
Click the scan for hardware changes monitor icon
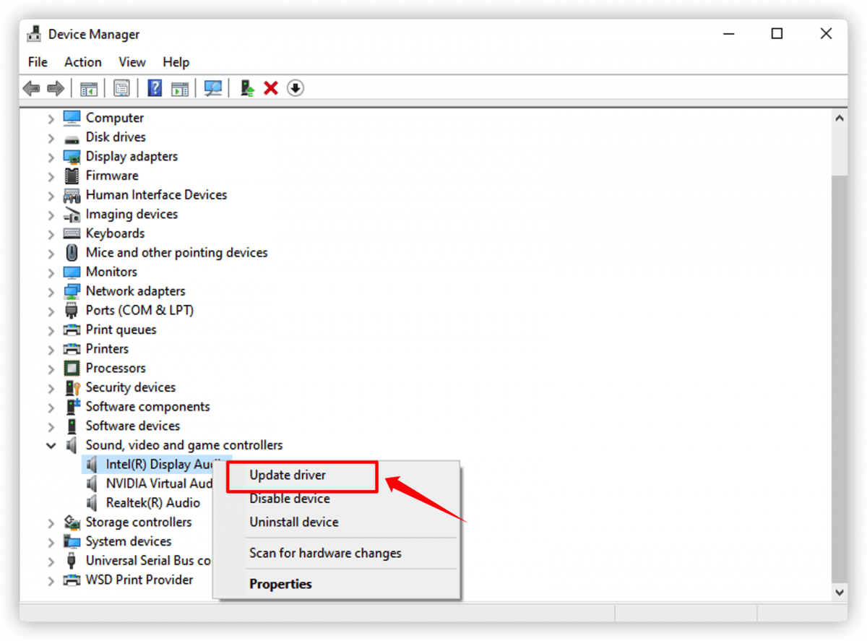(x=213, y=88)
